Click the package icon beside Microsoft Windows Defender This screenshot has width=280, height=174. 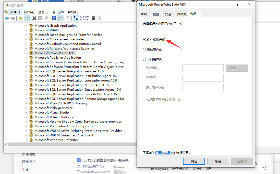(31, 140)
